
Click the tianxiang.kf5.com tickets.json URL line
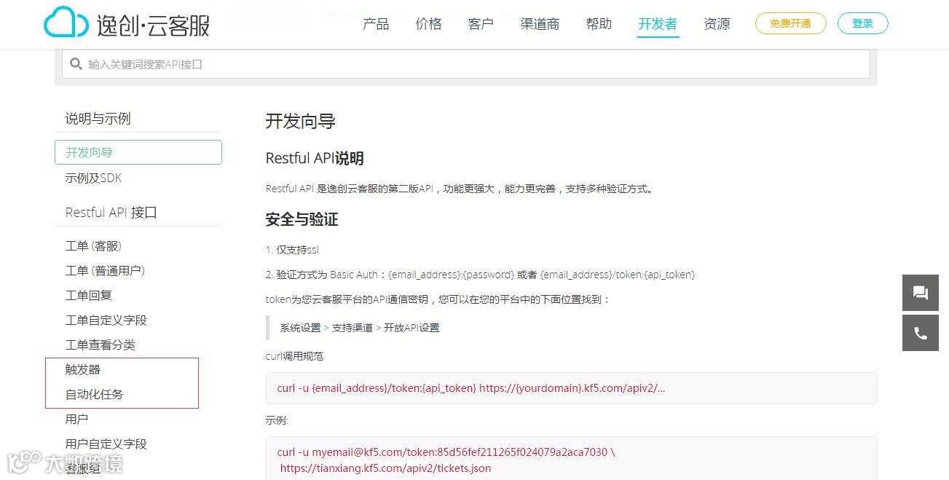(385, 468)
